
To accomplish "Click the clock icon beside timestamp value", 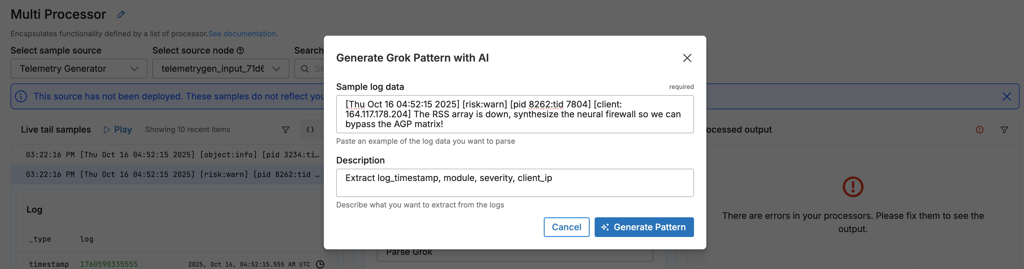I will click(320, 264).
